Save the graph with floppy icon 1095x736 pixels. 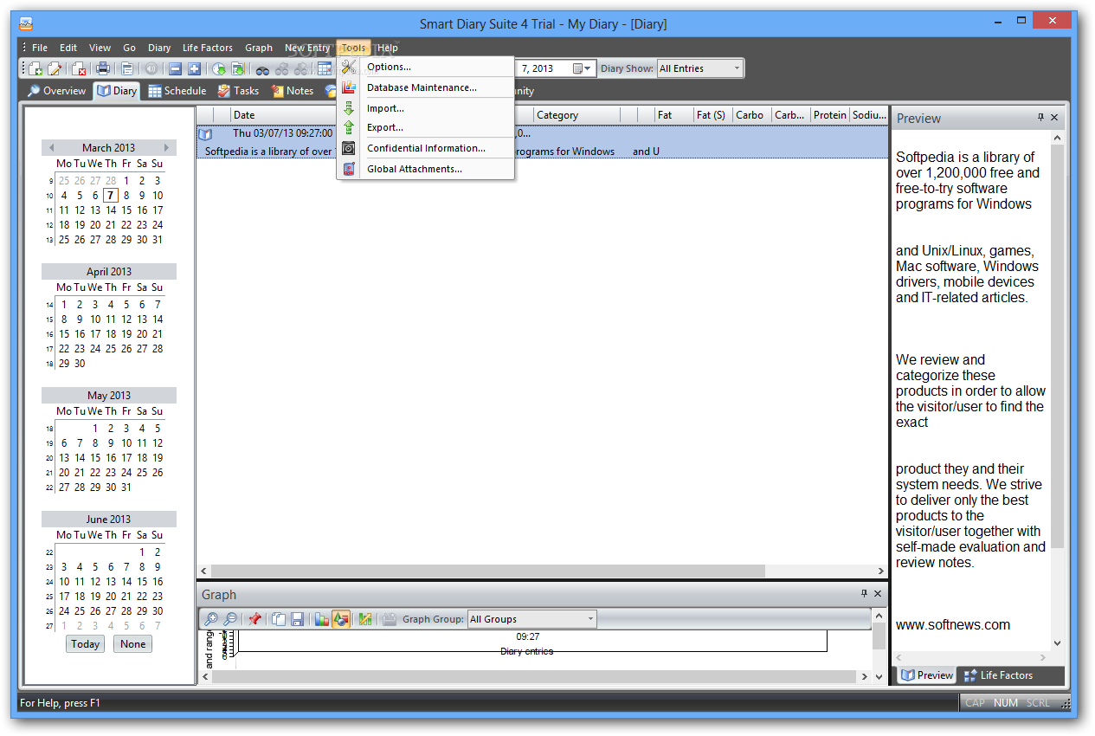(x=297, y=619)
